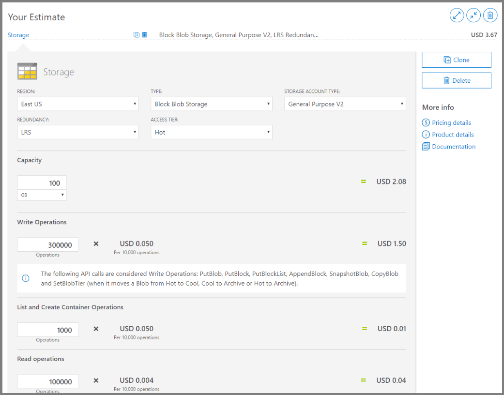The width and height of the screenshot is (504, 395).
Task: Click the 'Write Operations' section heading
Action: (42, 222)
